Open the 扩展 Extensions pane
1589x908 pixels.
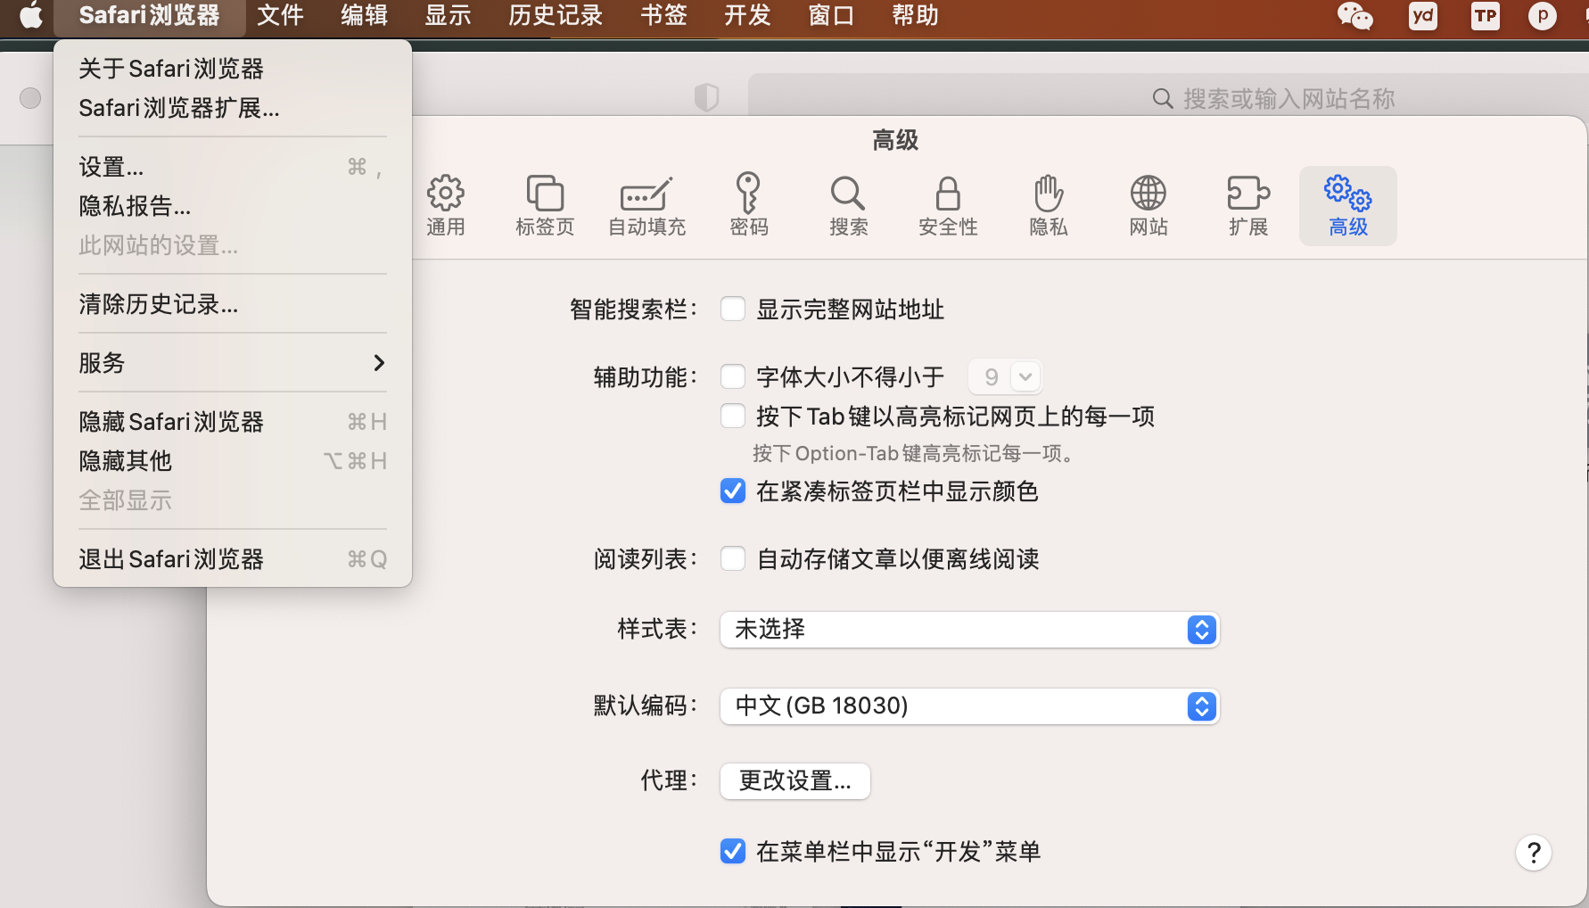(x=1248, y=206)
